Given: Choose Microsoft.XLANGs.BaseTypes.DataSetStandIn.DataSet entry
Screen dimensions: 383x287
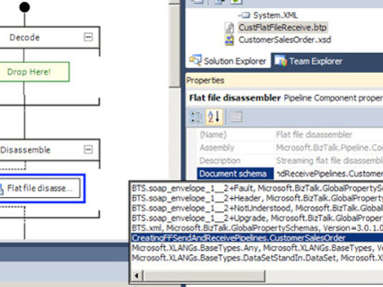Looking at the screenshot, I should point(257,258).
